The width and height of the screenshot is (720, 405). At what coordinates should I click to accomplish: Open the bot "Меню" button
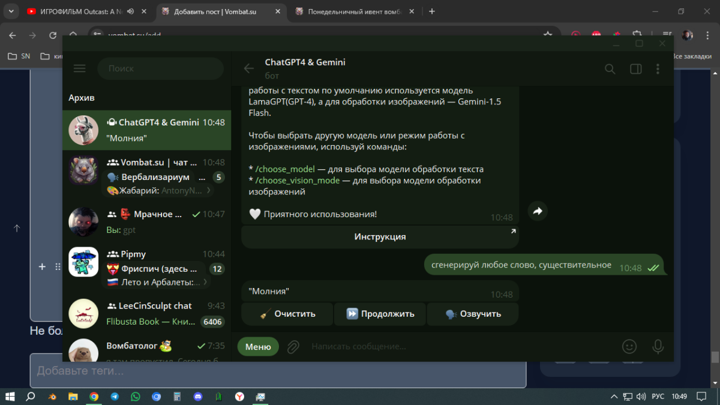click(258, 347)
